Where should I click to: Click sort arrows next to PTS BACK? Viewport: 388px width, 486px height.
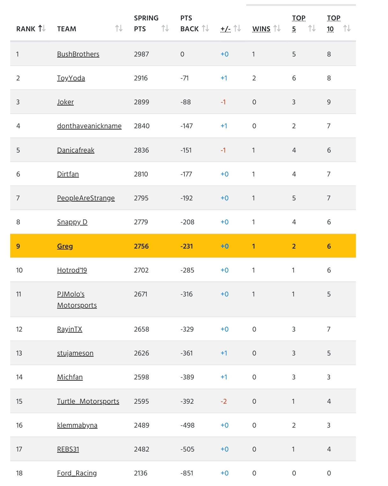coord(205,29)
